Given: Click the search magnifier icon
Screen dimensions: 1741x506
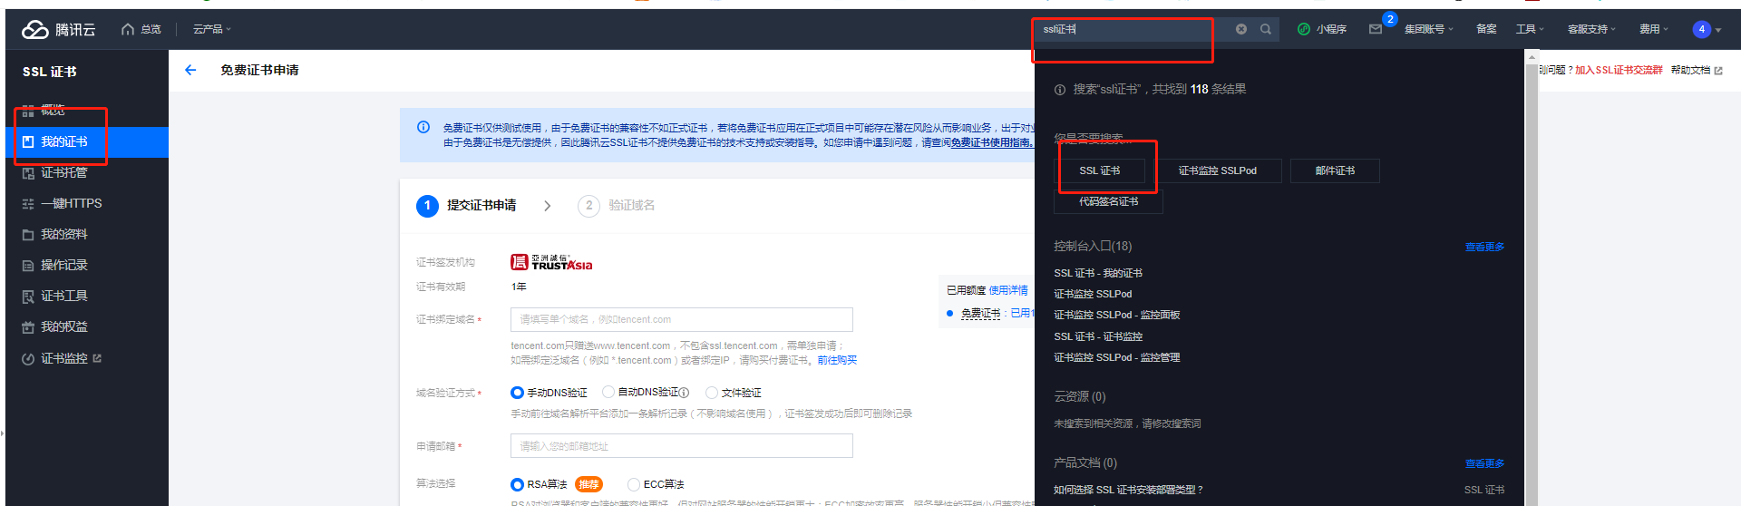Looking at the screenshot, I should coord(1266,29).
